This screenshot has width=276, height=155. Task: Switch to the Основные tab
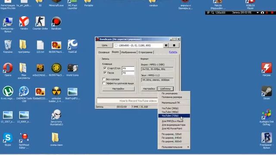click(103, 52)
